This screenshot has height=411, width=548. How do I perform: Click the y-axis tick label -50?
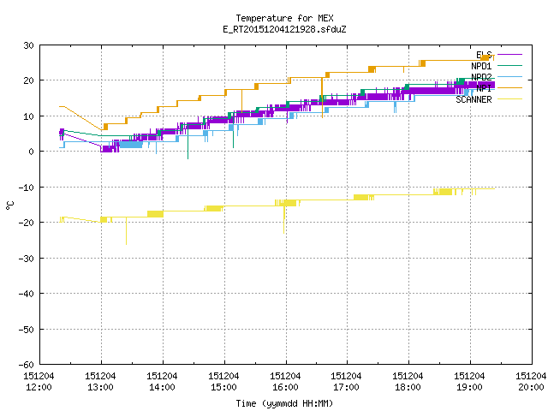pyautogui.click(x=27, y=329)
